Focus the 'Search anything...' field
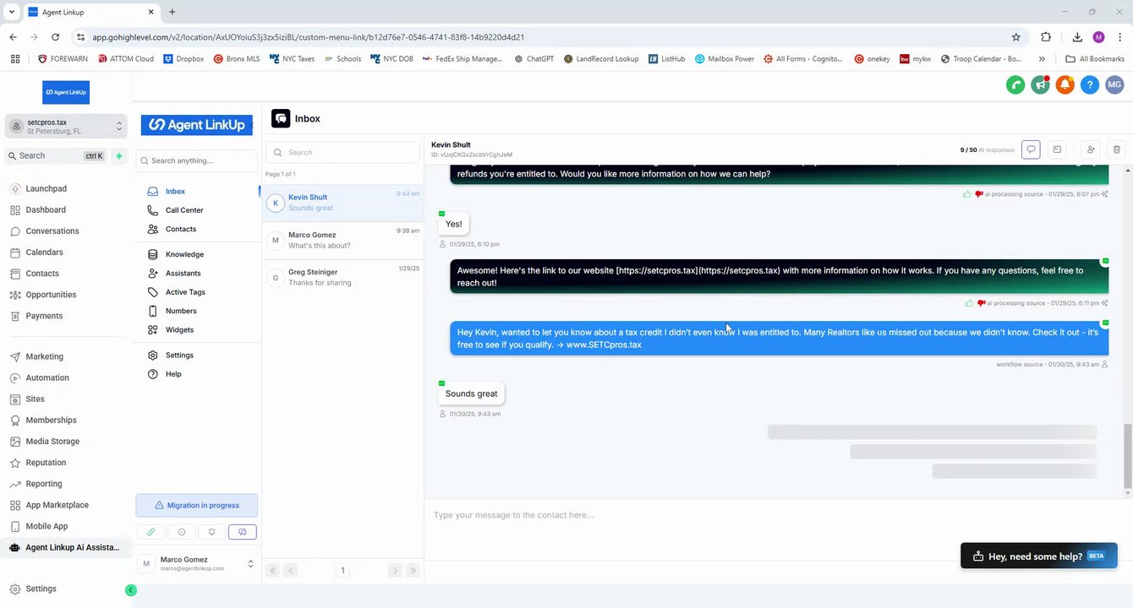The image size is (1133, 608). coord(197,160)
